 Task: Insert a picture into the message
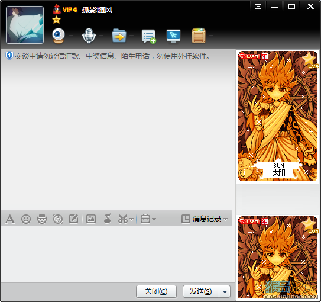click(x=91, y=219)
